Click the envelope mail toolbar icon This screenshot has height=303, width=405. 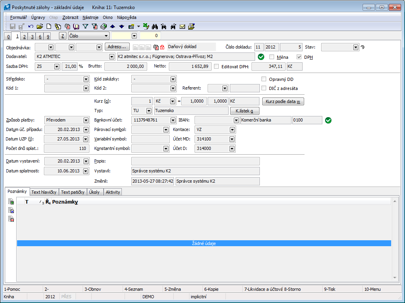coord(182,26)
